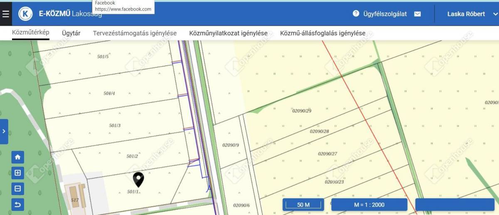
Task: Open the Ügytár tab
Action: tap(71, 33)
